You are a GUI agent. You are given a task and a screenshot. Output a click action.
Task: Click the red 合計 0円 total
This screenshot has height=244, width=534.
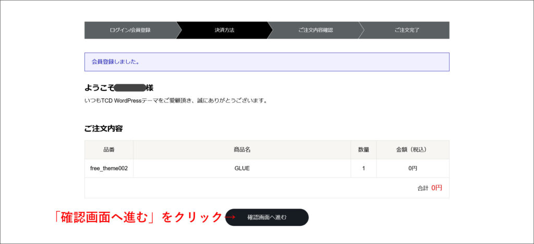coord(436,188)
